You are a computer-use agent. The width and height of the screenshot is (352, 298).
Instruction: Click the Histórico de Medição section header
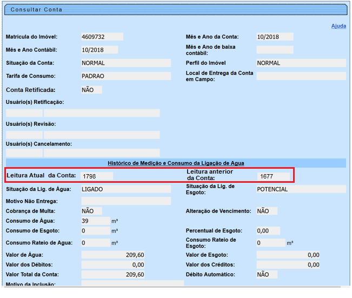pos(176,163)
